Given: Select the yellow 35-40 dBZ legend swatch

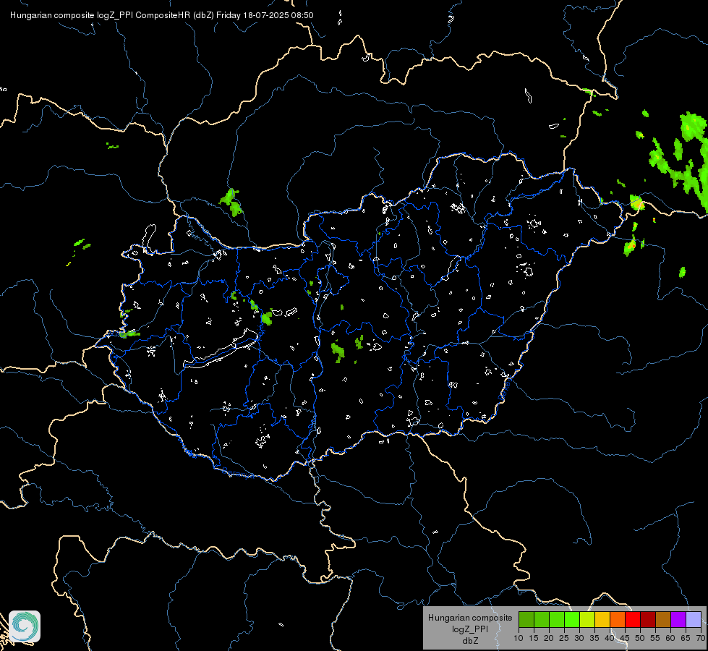Looking at the screenshot, I should tap(602, 619).
